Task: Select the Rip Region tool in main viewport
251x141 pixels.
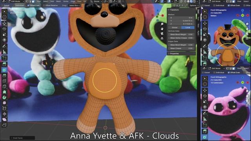Action: [x=4, y=125]
